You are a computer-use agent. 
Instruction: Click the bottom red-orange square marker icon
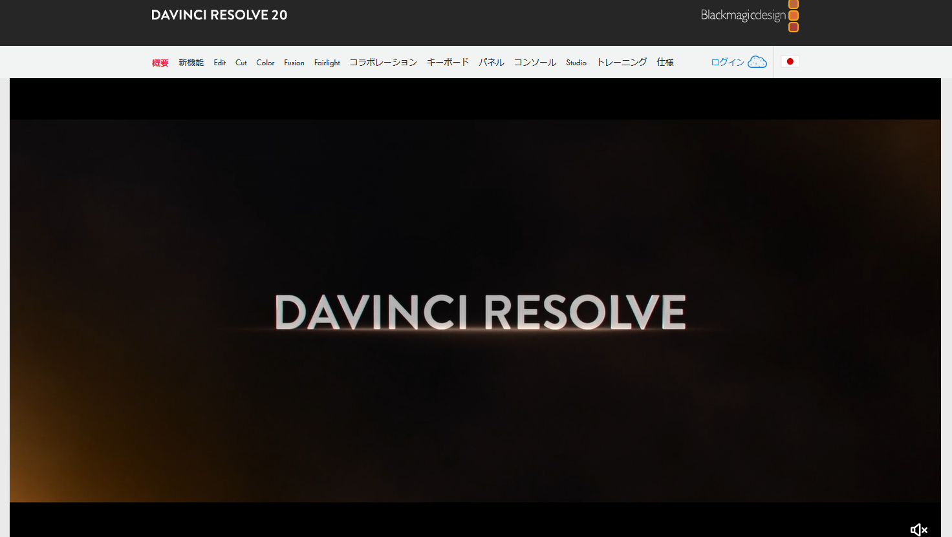click(x=793, y=26)
